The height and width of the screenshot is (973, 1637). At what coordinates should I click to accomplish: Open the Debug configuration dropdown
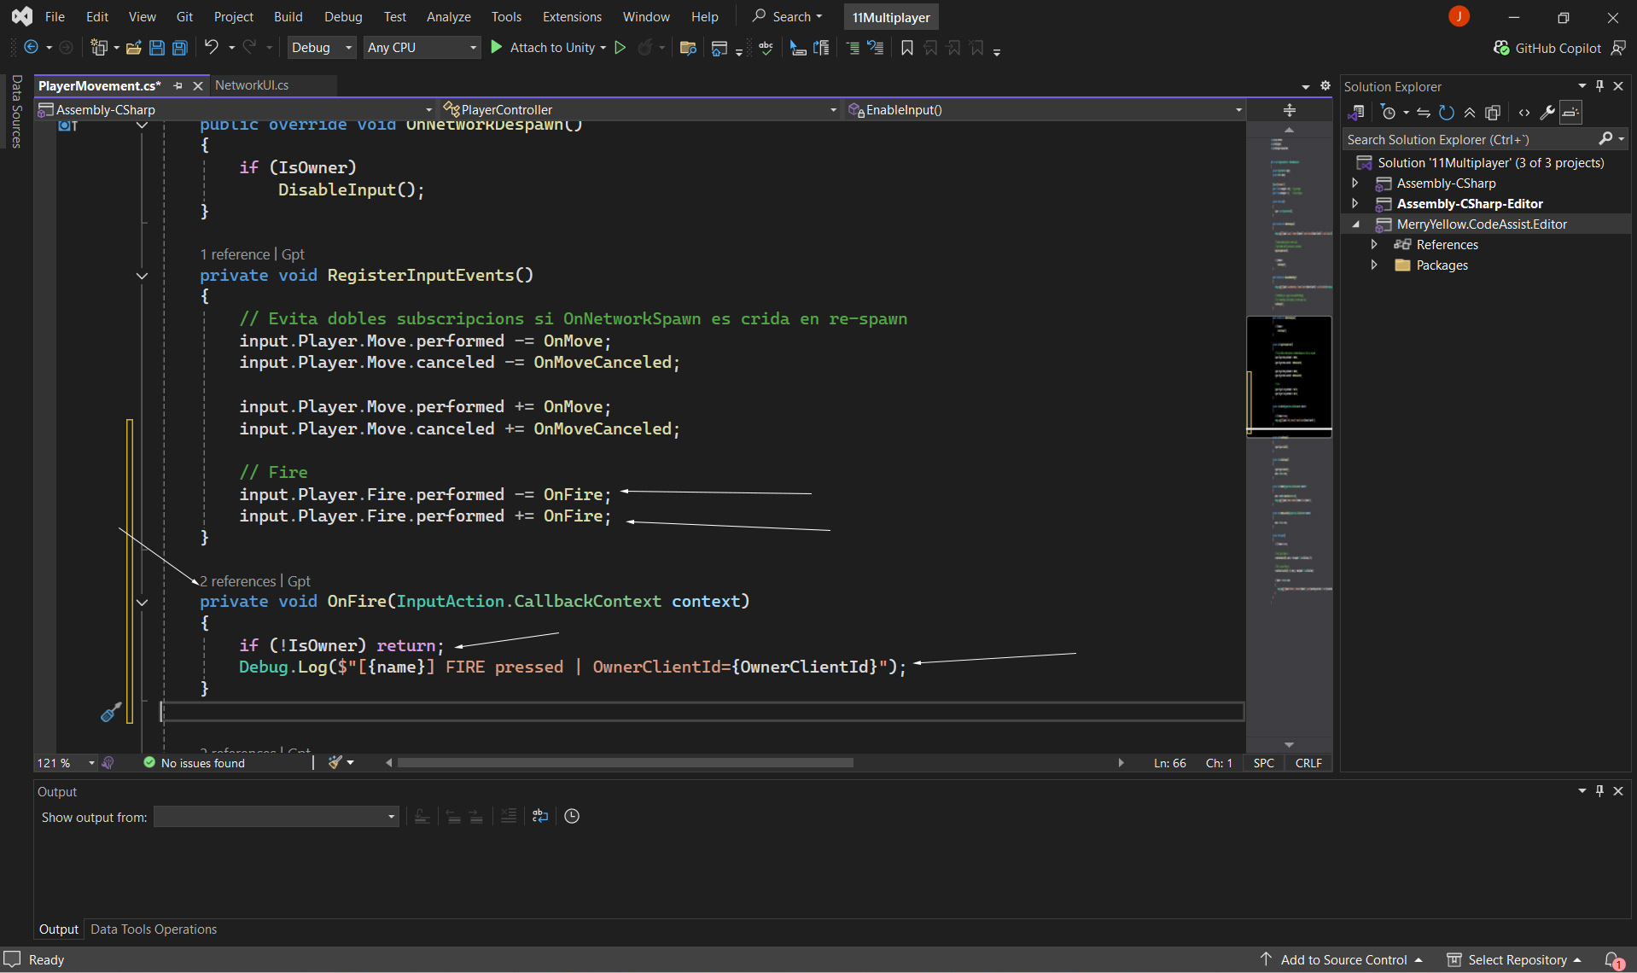321,48
